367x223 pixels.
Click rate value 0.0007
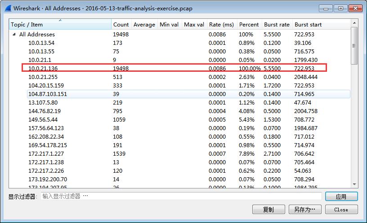click(217, 153)
